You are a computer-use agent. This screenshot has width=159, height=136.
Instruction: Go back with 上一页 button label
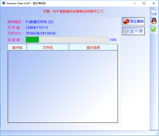tap(136, 31)
